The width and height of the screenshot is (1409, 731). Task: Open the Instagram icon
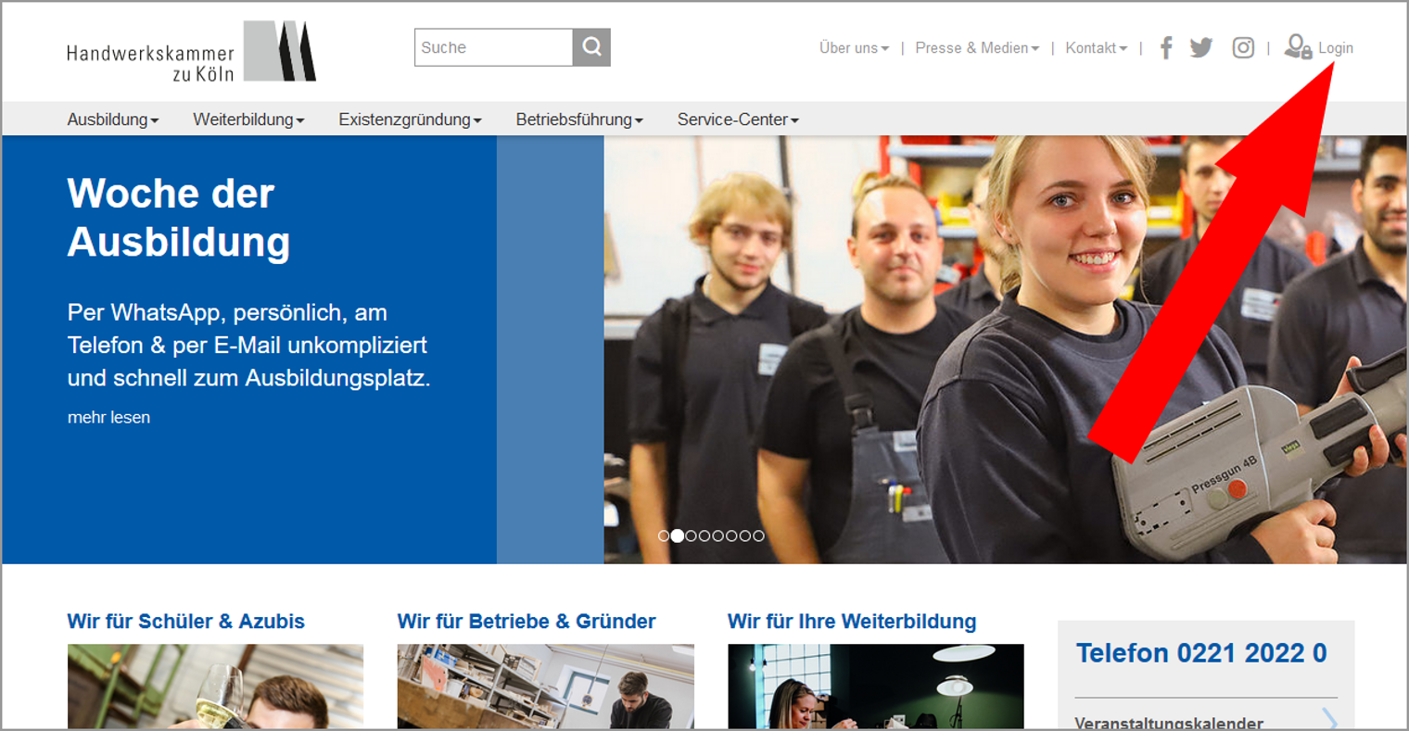(1243, 47)
